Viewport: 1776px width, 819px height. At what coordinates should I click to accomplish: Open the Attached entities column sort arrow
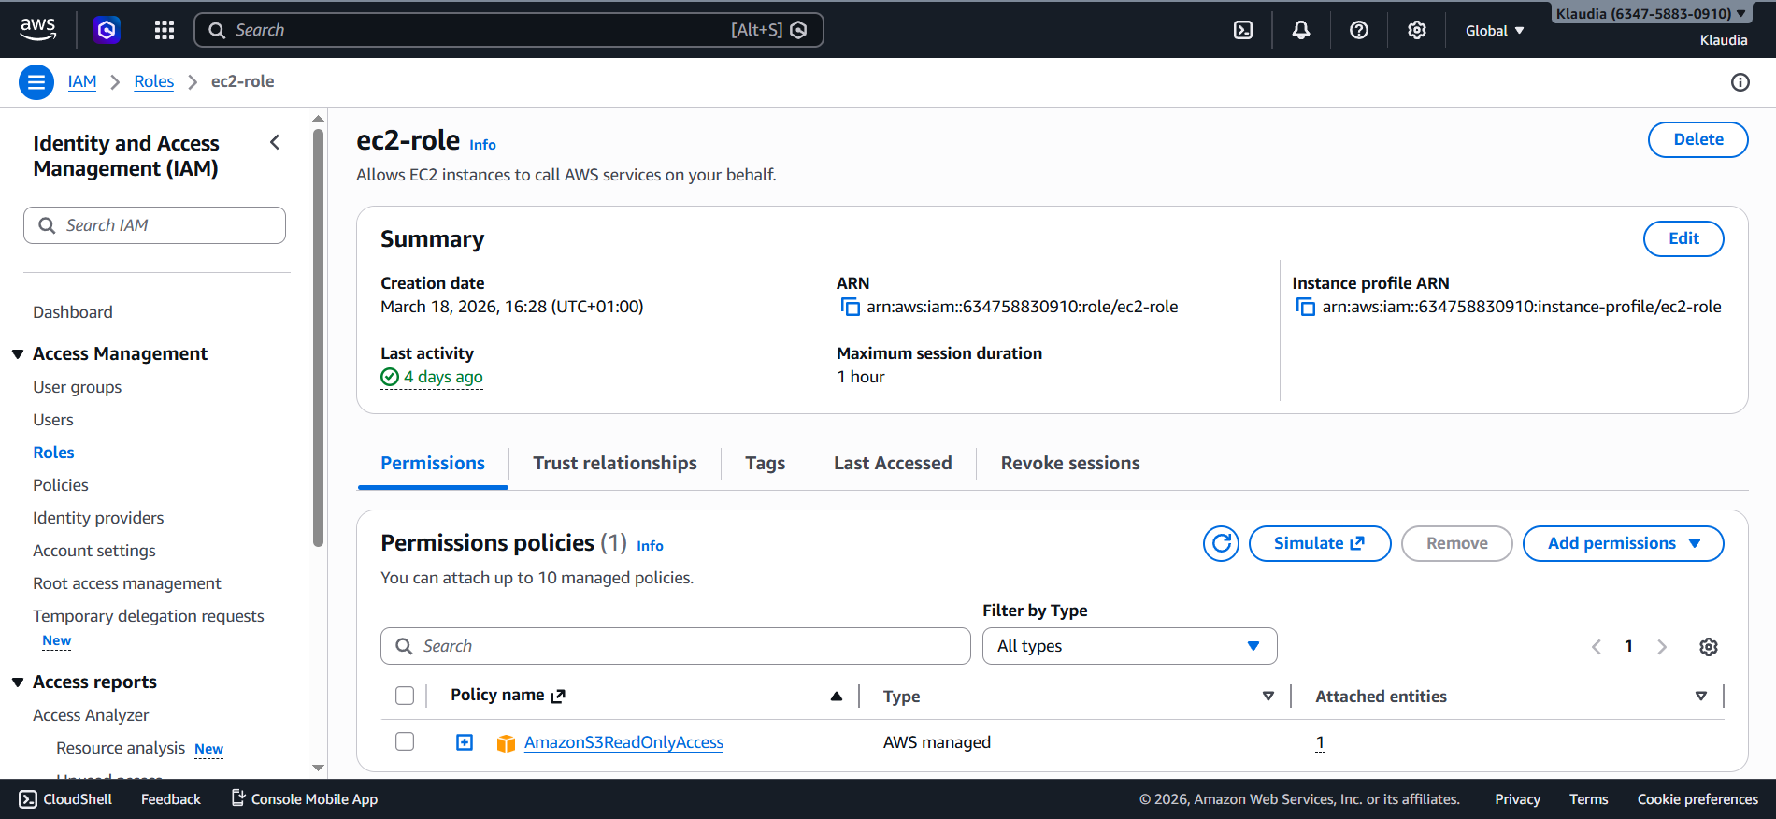1701,696
